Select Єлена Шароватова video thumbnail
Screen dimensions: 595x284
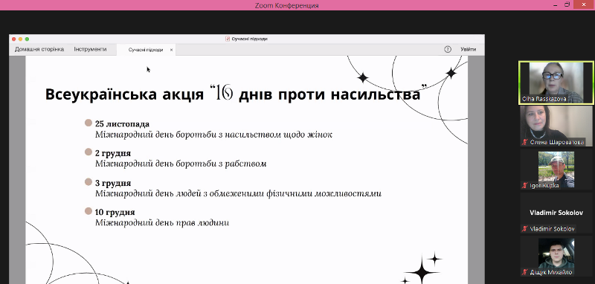pyautogui.click(x=556, y=126)
